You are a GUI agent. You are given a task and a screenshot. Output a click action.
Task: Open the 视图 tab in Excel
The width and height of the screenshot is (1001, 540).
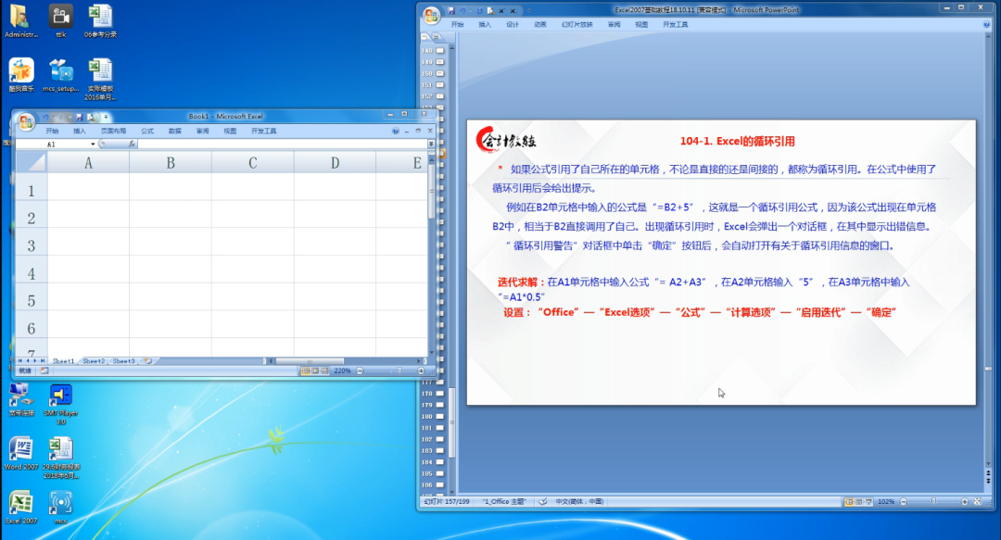230,131
